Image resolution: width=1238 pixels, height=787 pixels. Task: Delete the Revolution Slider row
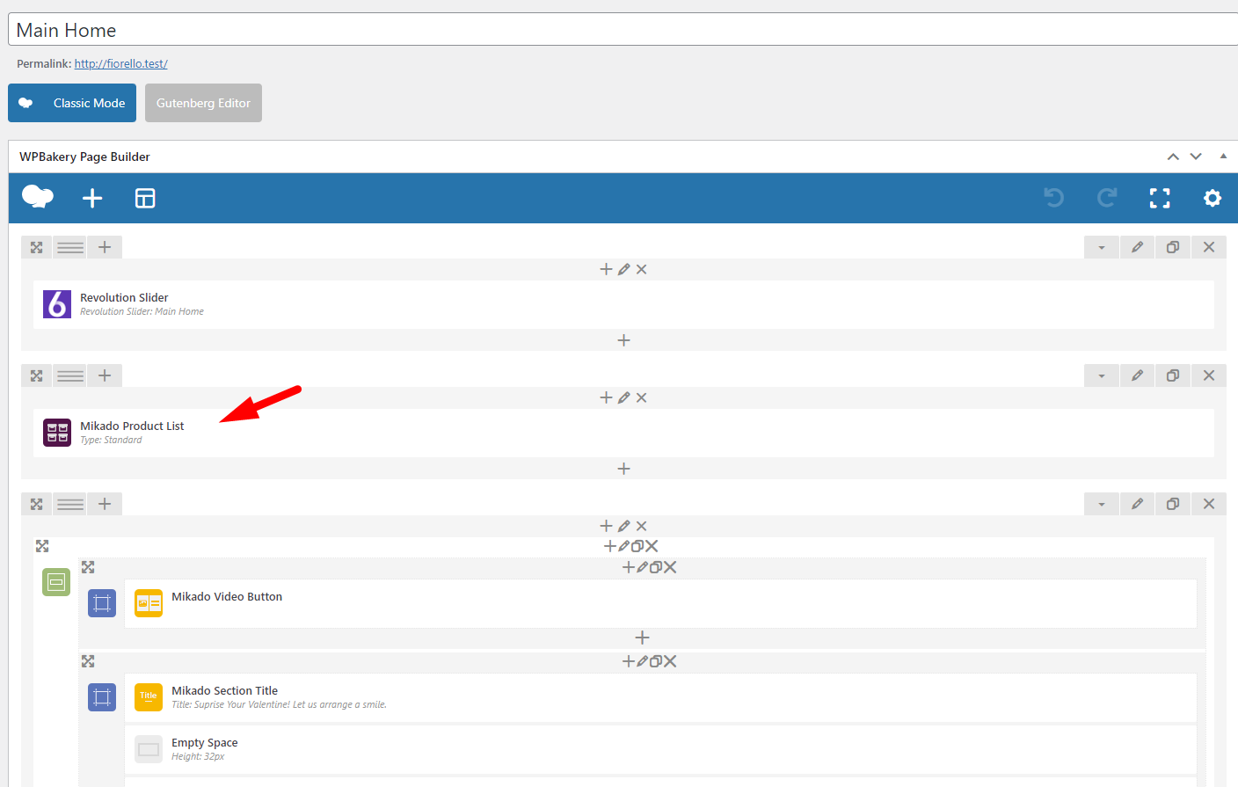1209,247
